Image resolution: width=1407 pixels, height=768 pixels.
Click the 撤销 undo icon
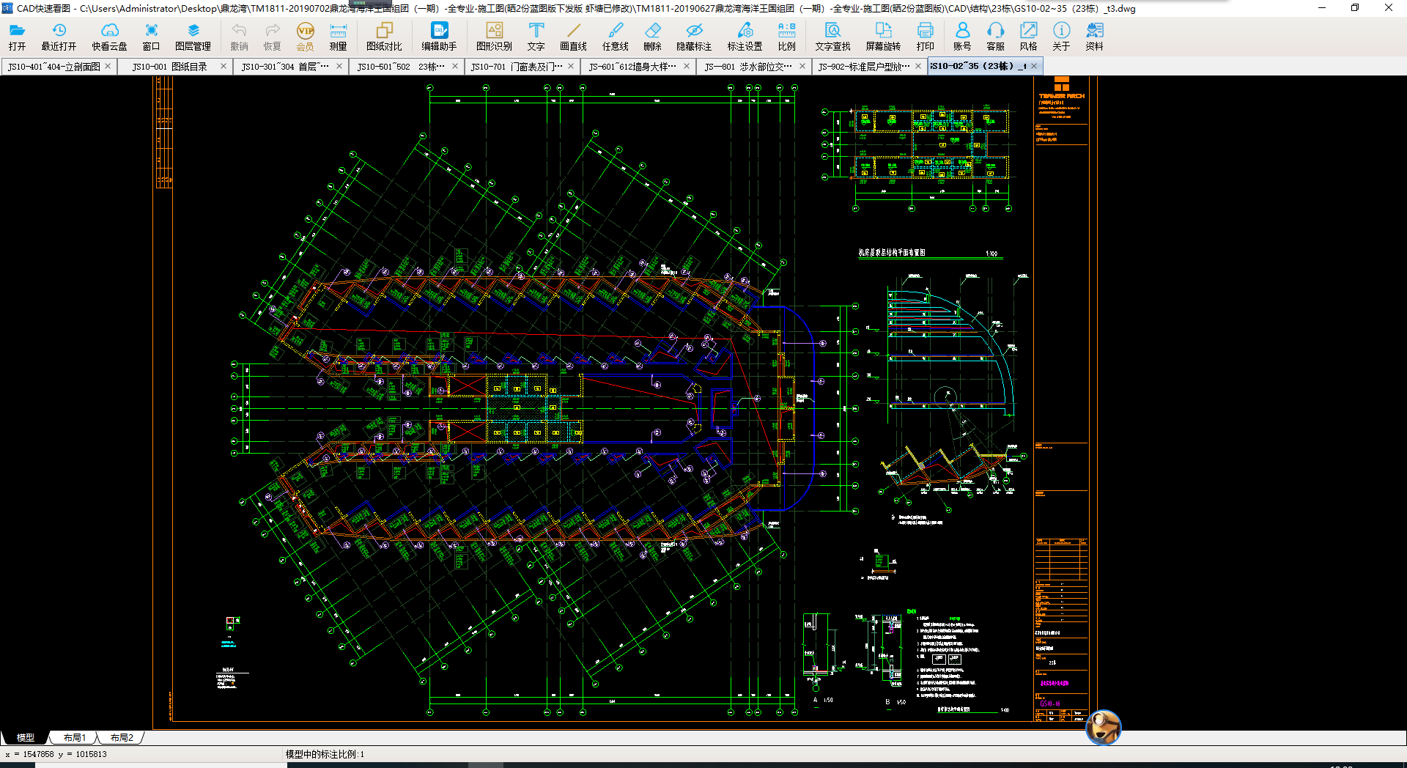click(239, 37)
